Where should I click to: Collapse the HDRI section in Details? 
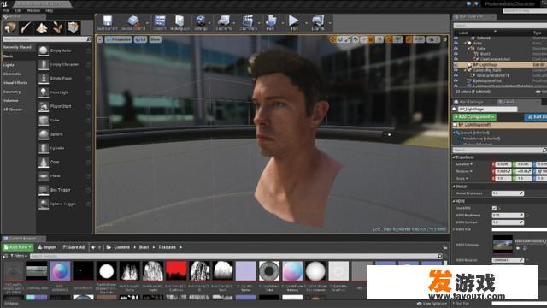coord(454,201)
